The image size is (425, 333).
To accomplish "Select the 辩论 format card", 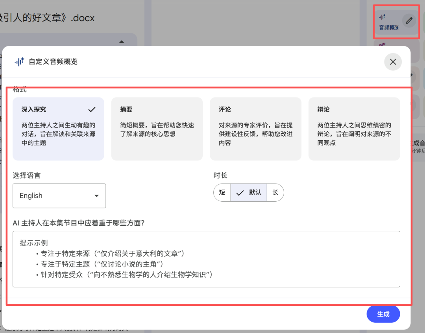I will 354,128.
